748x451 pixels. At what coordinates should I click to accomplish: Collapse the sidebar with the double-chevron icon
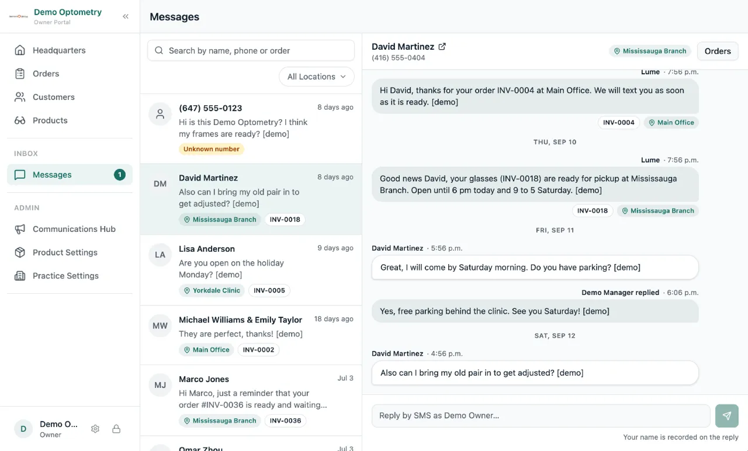[x=126, y=16]
